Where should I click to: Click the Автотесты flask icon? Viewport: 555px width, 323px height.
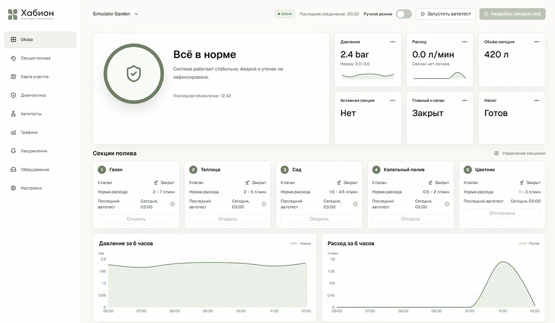(x=13, y=114)
